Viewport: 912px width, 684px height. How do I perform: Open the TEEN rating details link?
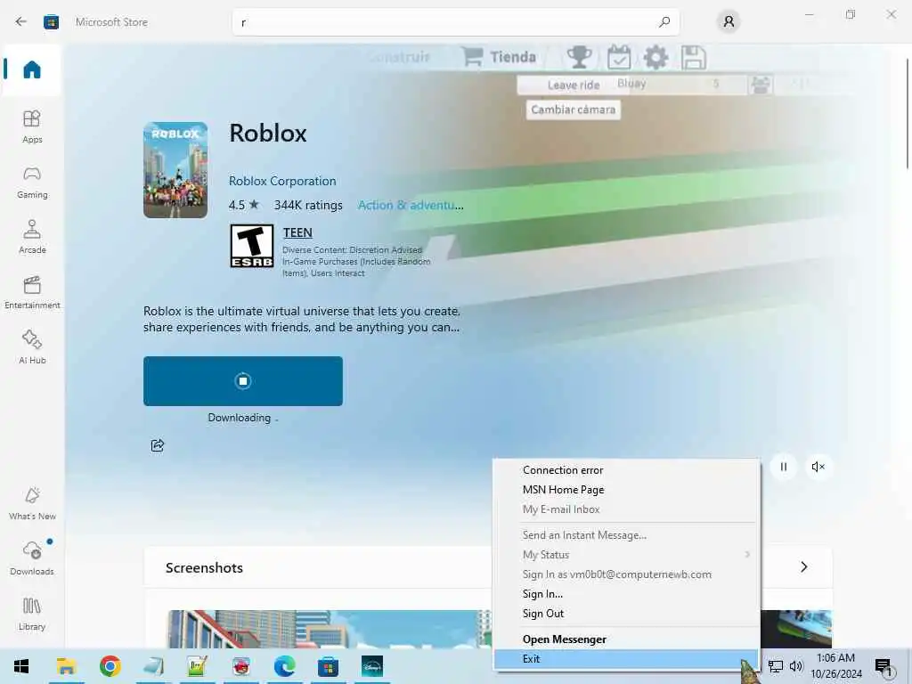click(x=297, y=232)
